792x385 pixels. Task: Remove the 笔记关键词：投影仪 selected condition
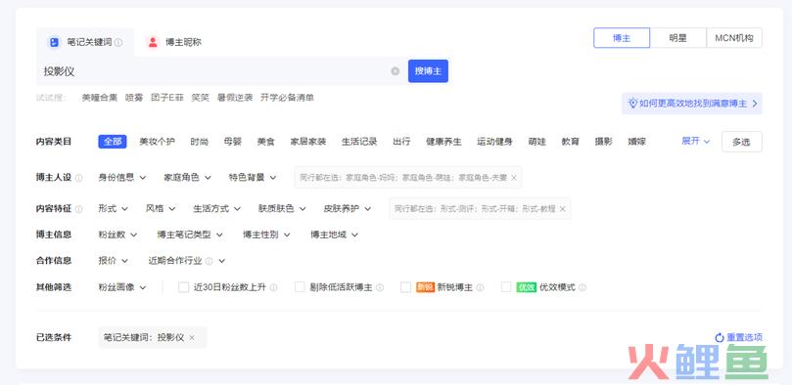click(x=192, y=338)
